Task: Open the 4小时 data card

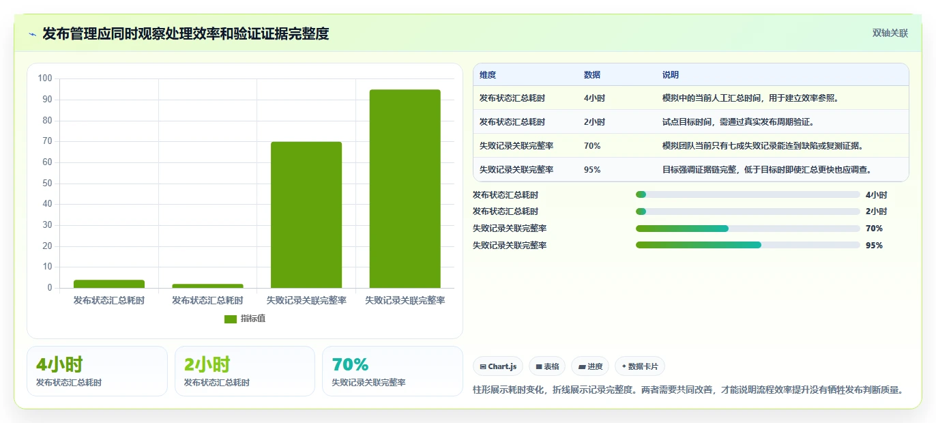Action: (97, 371)
